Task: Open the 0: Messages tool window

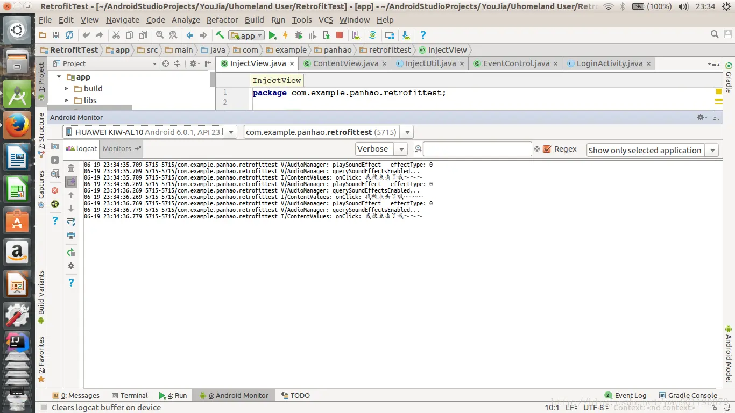Action: [x=76, y=395]
